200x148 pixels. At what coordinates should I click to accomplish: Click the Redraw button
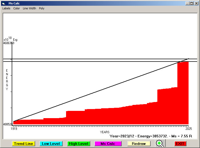[x=139, y=144]
